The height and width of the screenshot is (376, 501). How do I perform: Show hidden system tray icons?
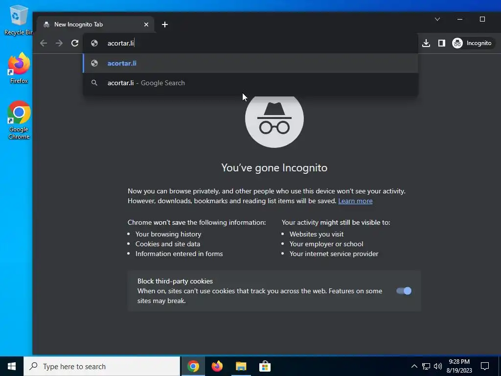click(x=414, y=366)
